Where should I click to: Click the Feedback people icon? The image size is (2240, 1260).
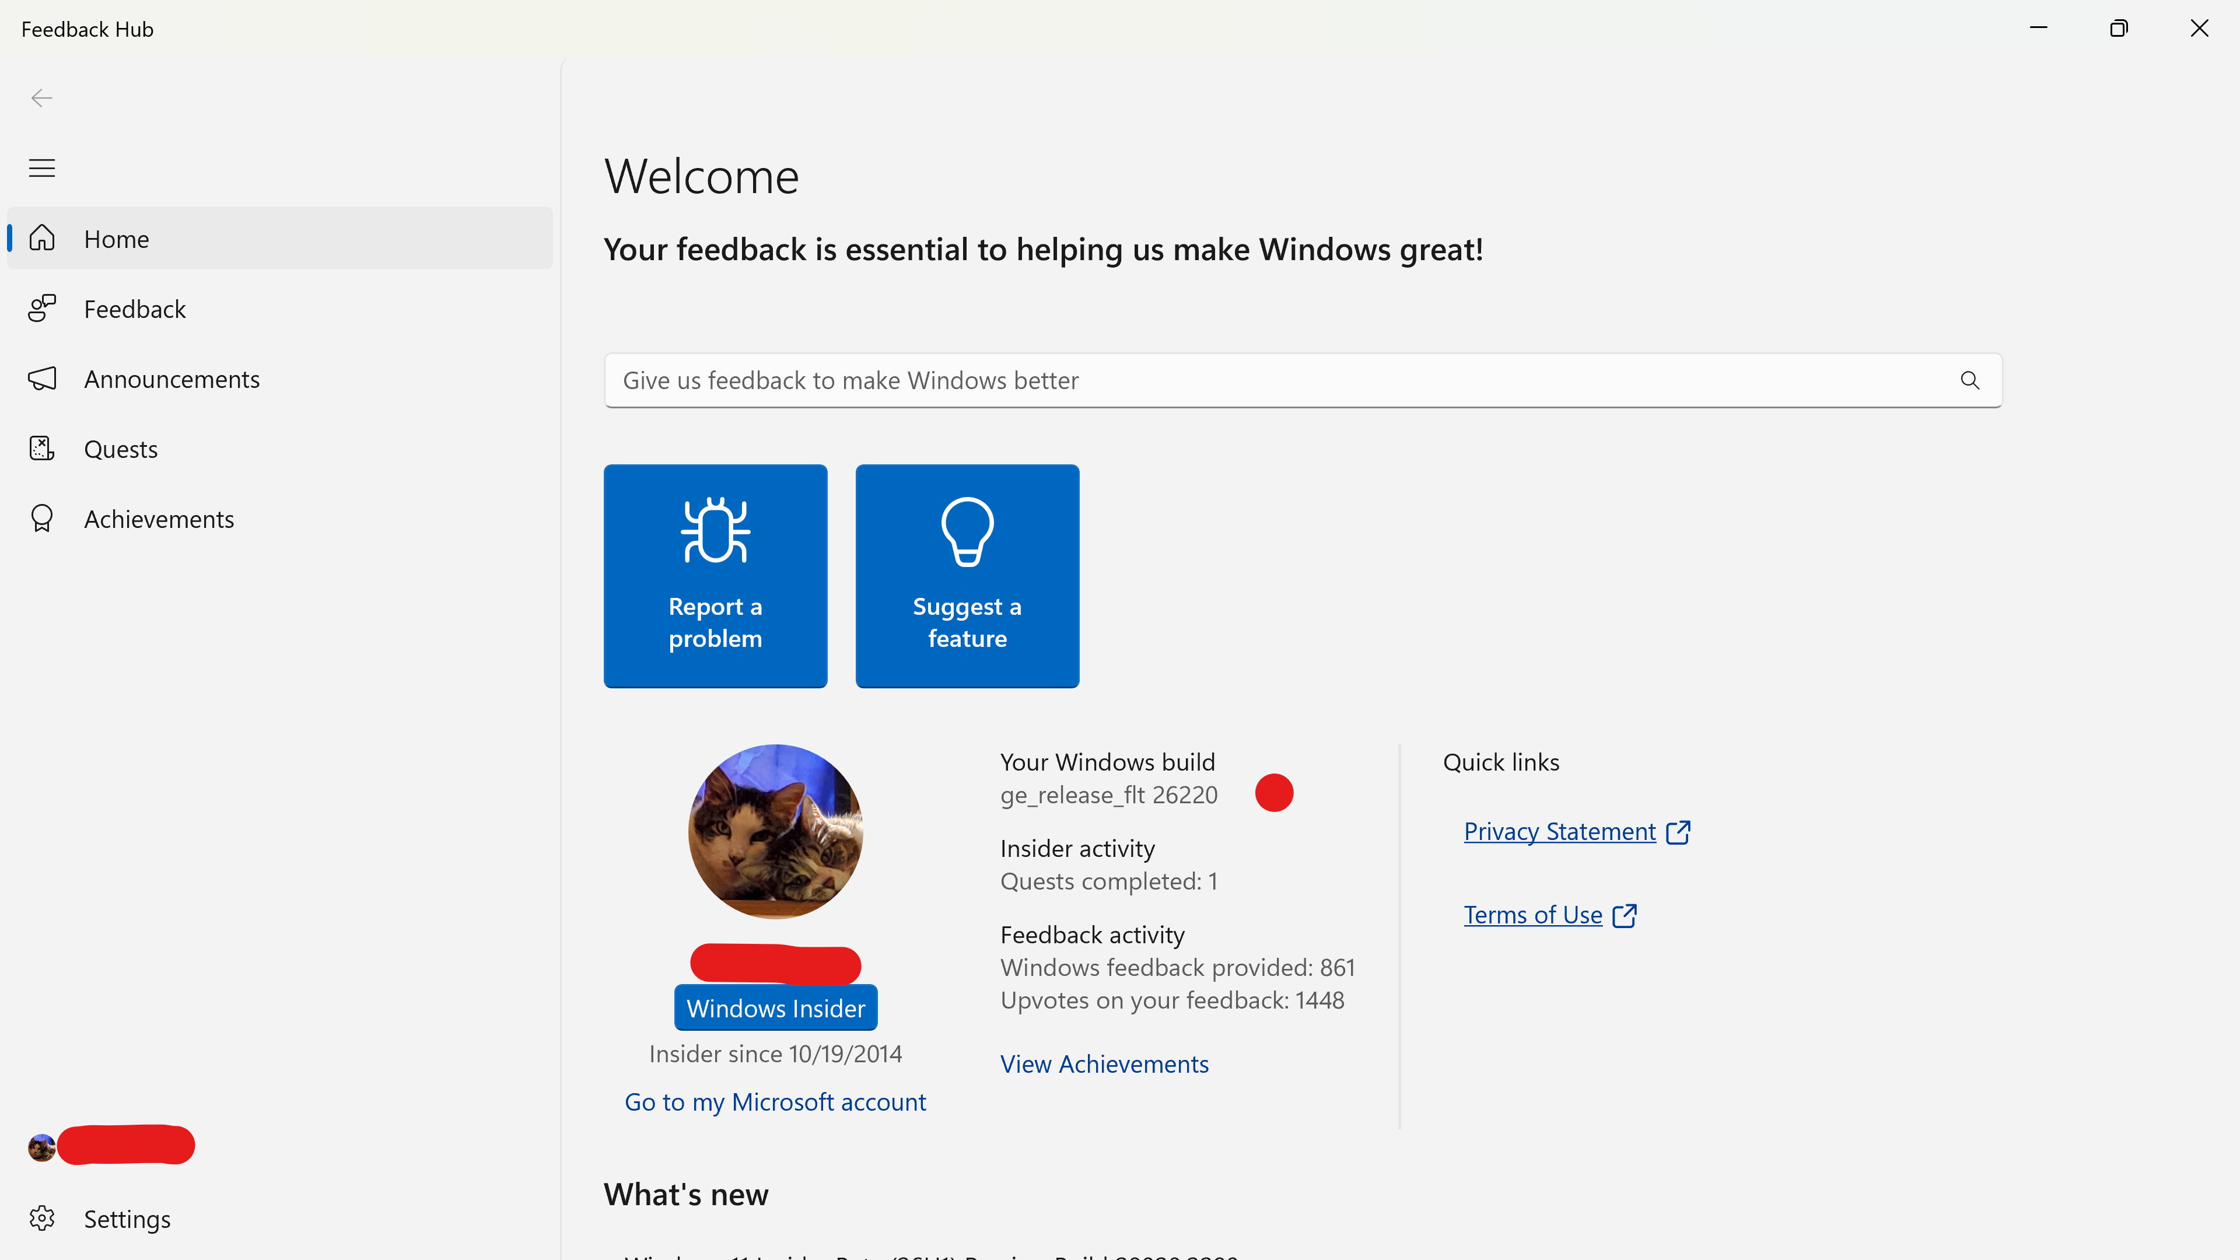pyautogui.click(x=42, y=309)
